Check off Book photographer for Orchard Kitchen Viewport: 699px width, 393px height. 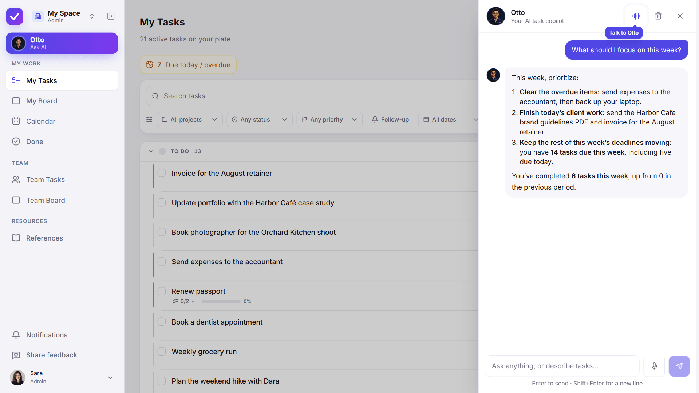coord(162,232)
